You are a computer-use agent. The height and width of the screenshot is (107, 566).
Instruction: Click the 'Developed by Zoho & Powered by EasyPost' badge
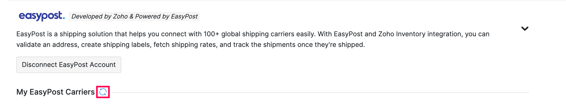pyautogui.click(x=134, y=16)
